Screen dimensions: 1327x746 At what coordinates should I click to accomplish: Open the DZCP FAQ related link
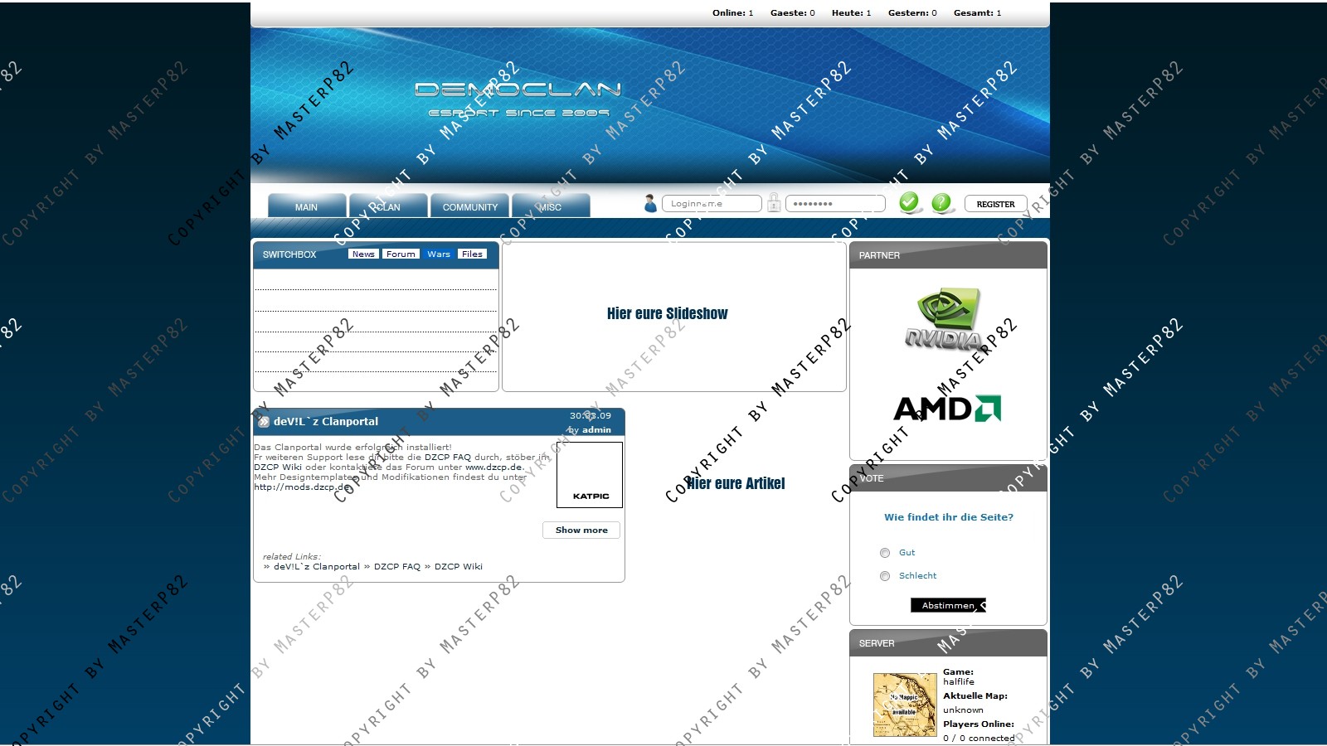click(396, 567)
